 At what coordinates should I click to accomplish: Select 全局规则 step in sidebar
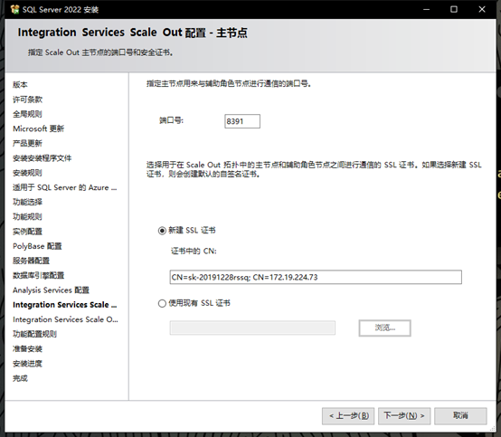pos(27,114)
